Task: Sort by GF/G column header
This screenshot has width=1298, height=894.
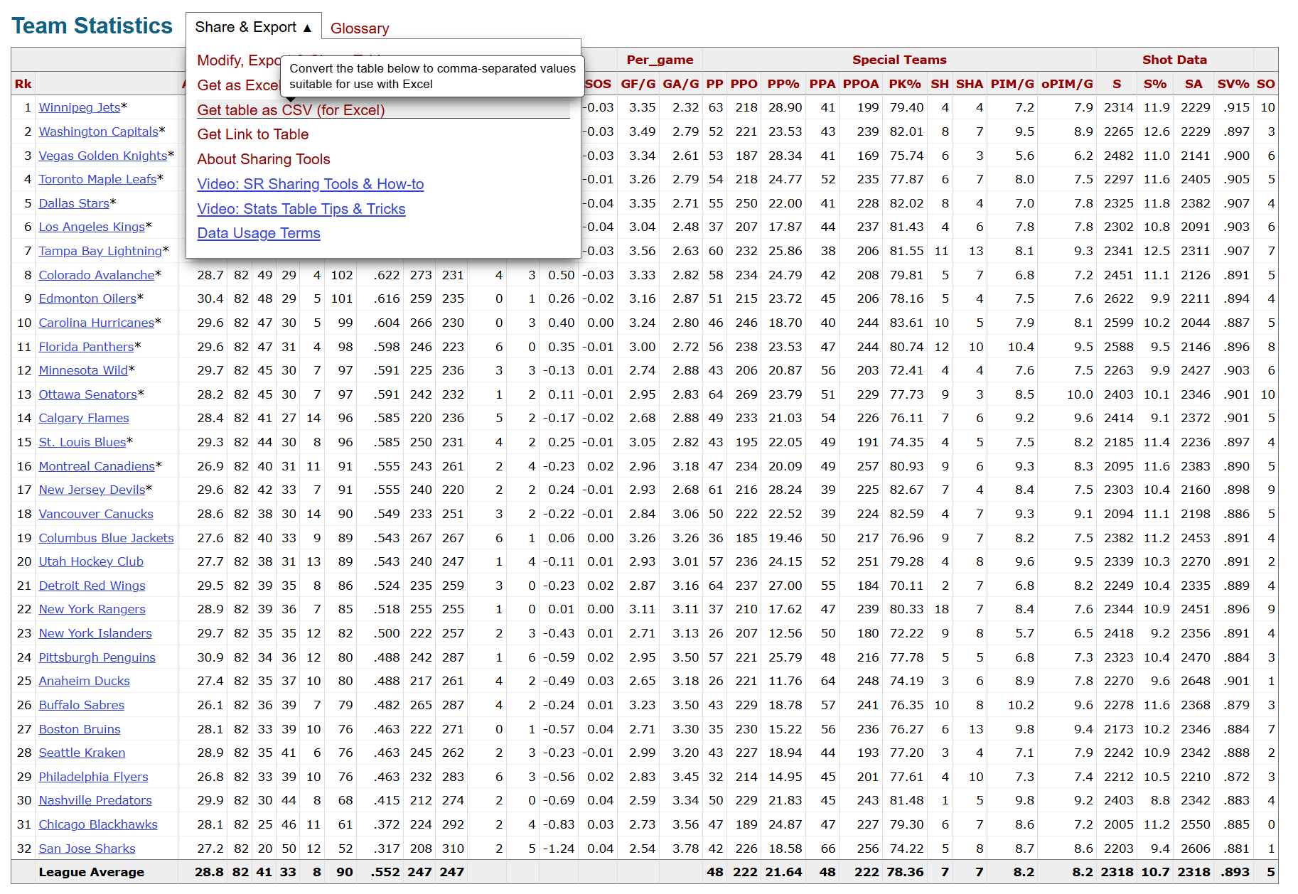Action: (x=638, y=84)
